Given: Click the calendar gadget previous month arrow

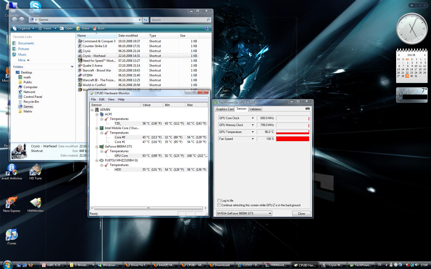Looking at the screenshot, I should pyautogui.click(x=399, y=55).
